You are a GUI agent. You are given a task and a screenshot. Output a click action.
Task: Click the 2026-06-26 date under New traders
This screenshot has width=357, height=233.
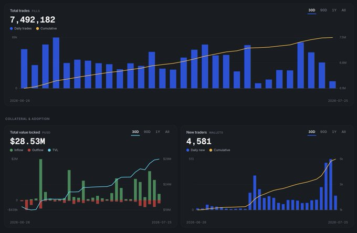[196, 223]
